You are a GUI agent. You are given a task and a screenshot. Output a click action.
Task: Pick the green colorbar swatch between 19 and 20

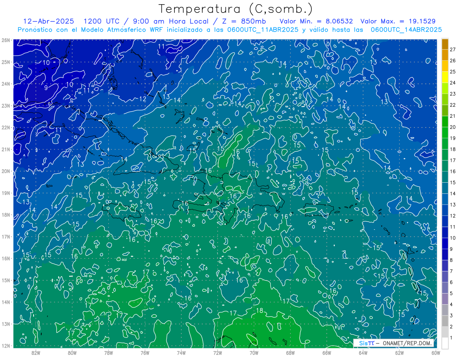445,133
